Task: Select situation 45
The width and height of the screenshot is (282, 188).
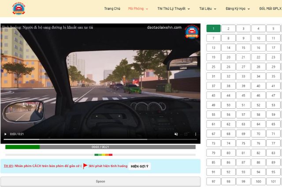Action: 243,96
